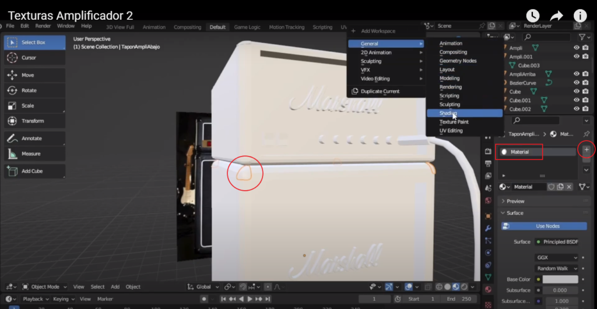The width and height of the screenshot is (597, 309).
Task: Open the Keying dropdown in timeline
Action: [64, 299]
